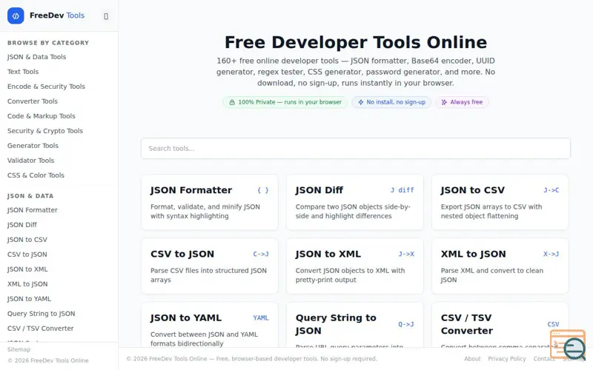Select CSV to JSON in sidebar list
The image size is (593, 370).
(27, 255)
